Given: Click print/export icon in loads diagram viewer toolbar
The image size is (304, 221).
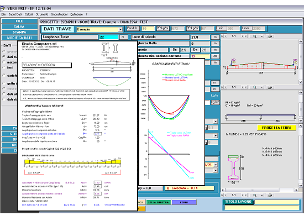Looking at the screenshot, I should point(270,87).
